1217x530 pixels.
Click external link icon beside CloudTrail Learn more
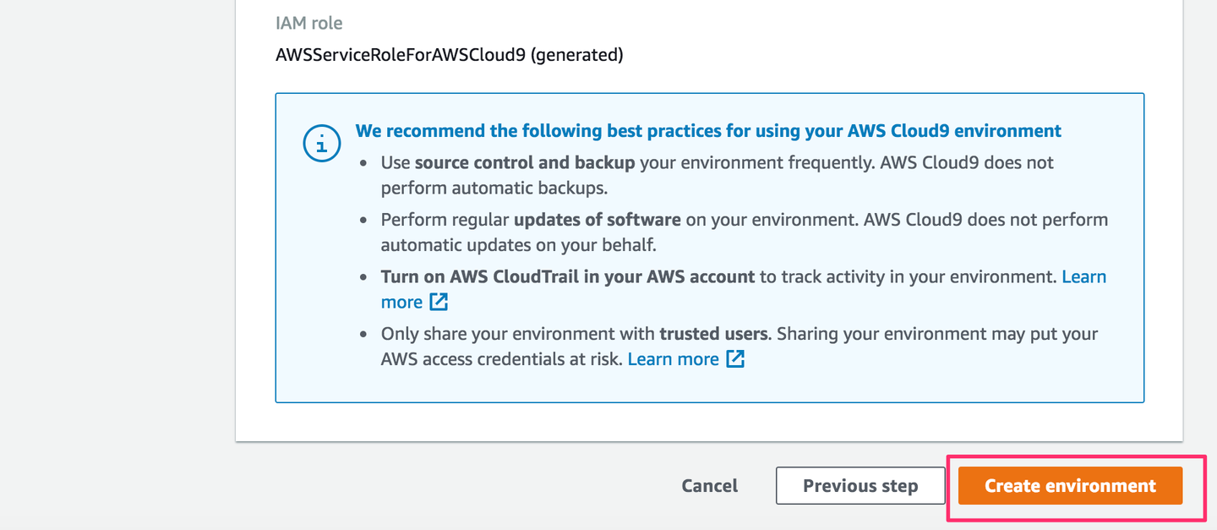tap(439, 302)
